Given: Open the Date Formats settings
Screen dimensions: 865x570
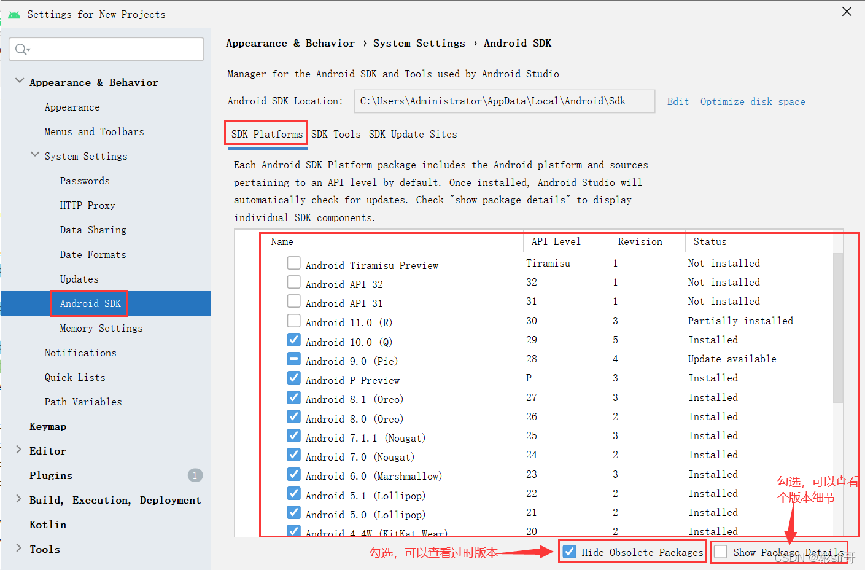Looking at the screenshot, I should point(93,254).
